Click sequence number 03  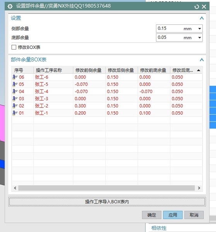[21, 99]
